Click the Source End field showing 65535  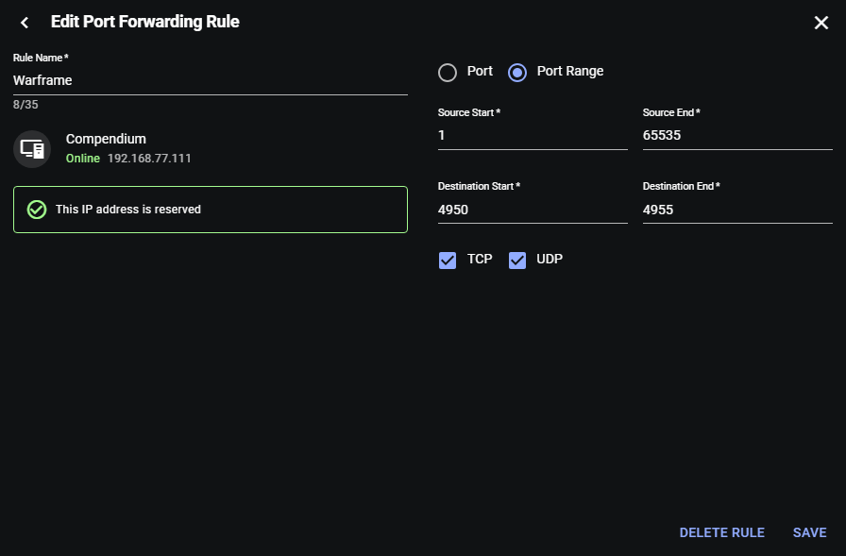(x=736, y=136)
